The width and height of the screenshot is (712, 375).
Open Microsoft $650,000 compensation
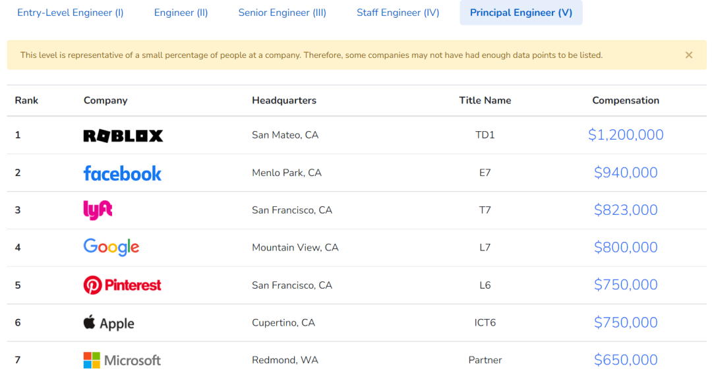tap(626, 360)
